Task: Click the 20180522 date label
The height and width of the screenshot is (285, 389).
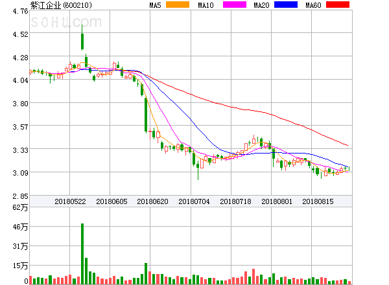Action: click(70, 201)
